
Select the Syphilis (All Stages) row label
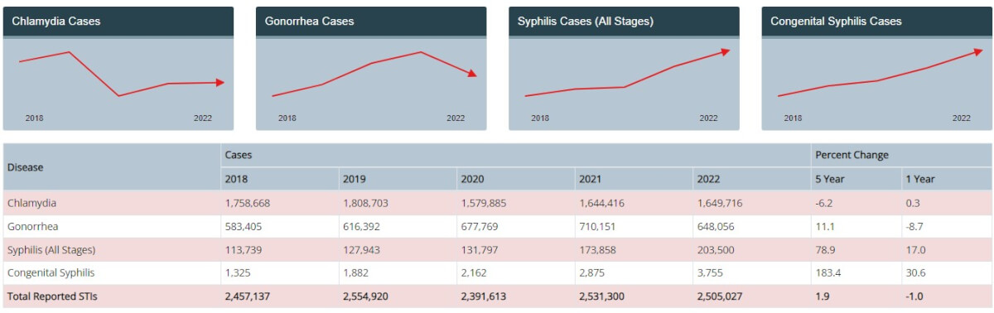(51, 249)
